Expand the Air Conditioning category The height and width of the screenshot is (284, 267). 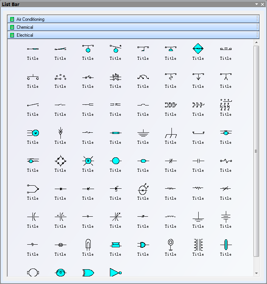(30, 19)
